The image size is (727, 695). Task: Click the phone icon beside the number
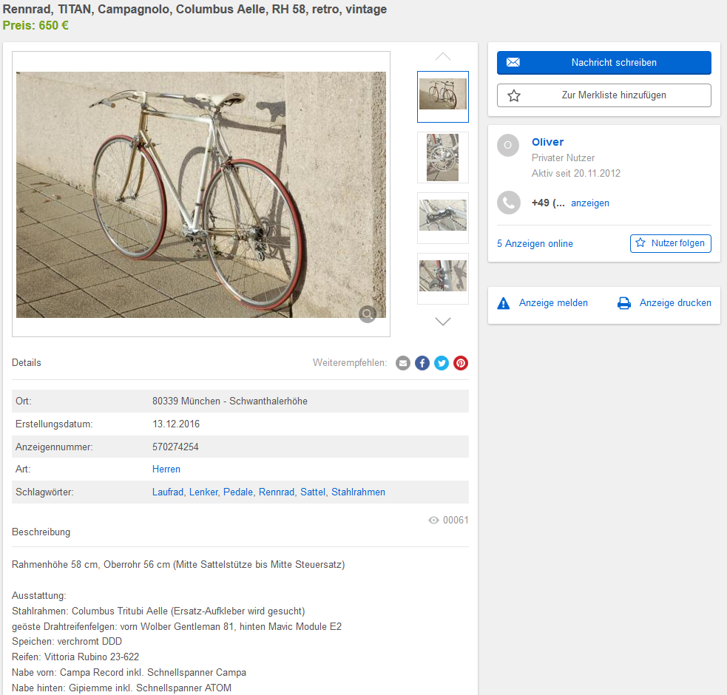[508, 203]
